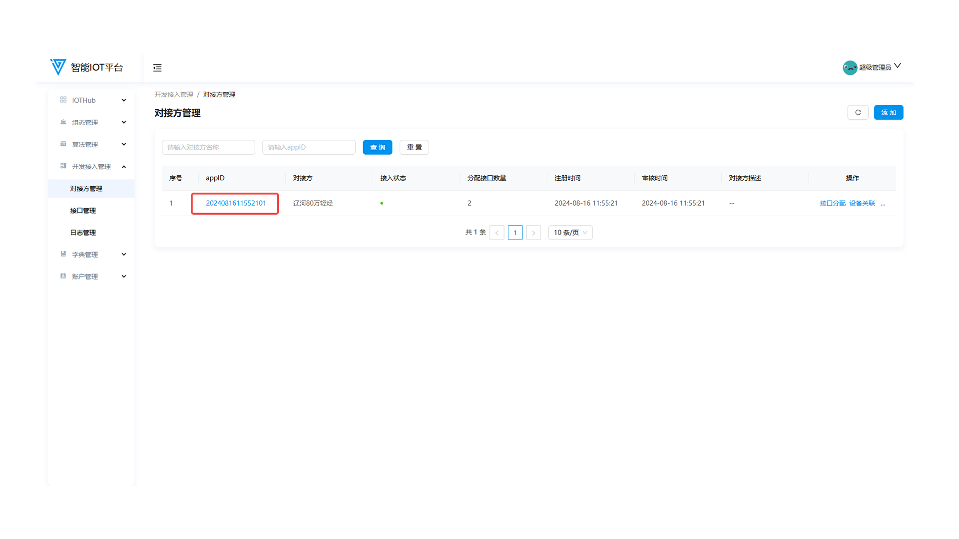959x539 pixels.
Task: Open the 10 条/页 page size dropdown
Action: point(570,233)
